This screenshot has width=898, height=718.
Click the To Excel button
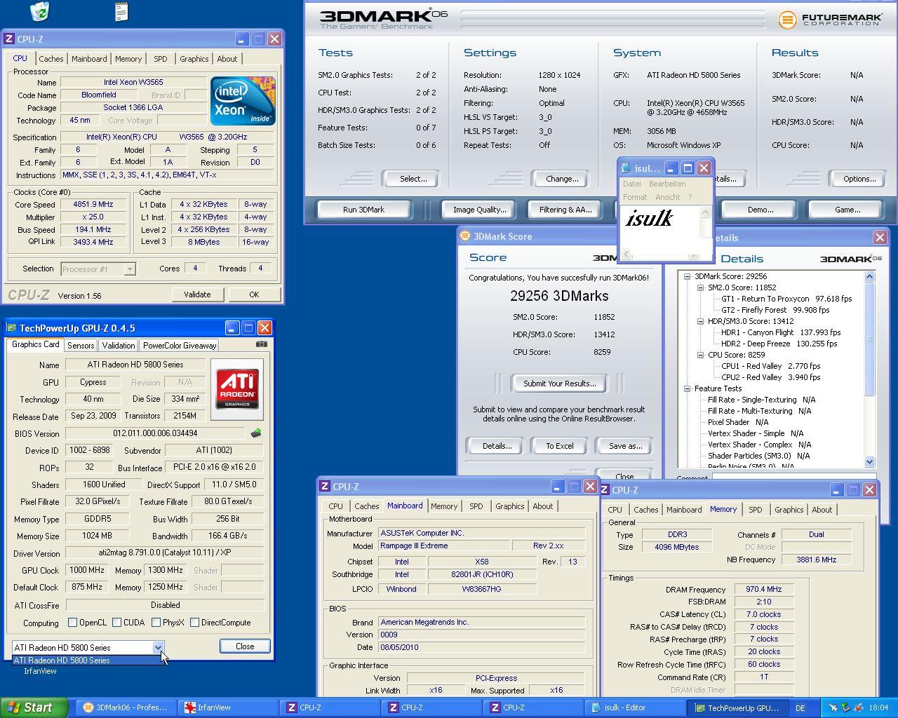click(x=560, y=446)
